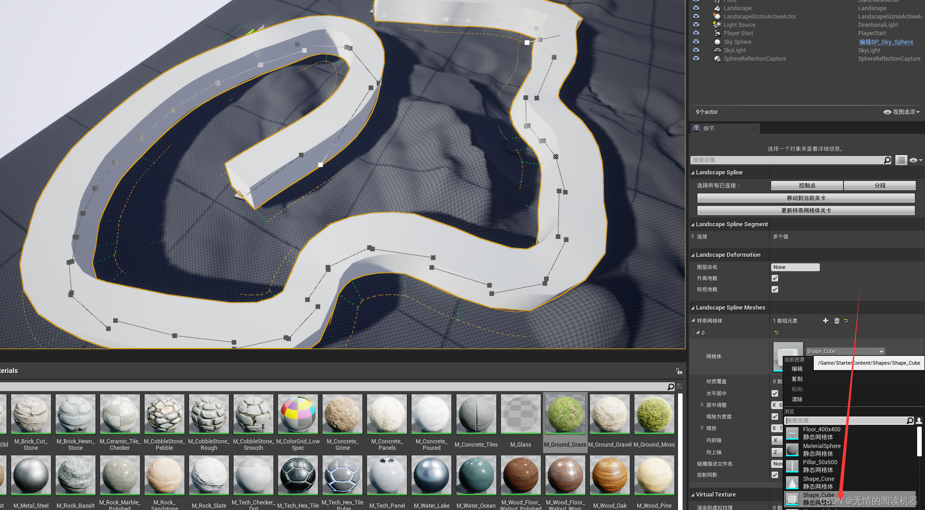Delete all spline mesh array elements
The height and width of the screenshot is (510, 925).
click(x=837, y=321)
